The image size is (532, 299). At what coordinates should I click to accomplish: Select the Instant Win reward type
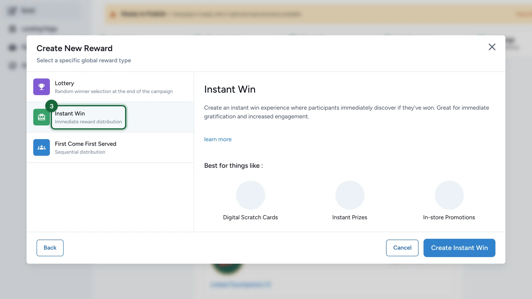point(110,117)
